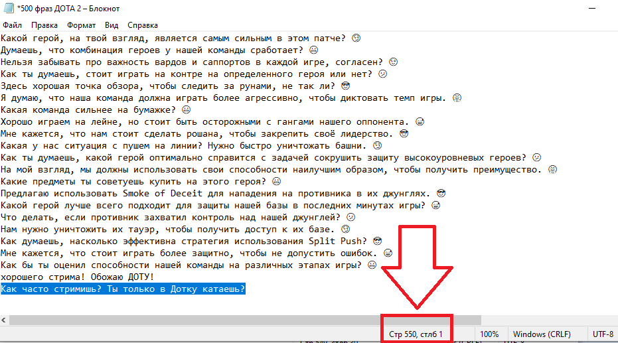The image size is (618, 343).
Task: Click the emoji after 'этом патче?'
Action: 356,38
